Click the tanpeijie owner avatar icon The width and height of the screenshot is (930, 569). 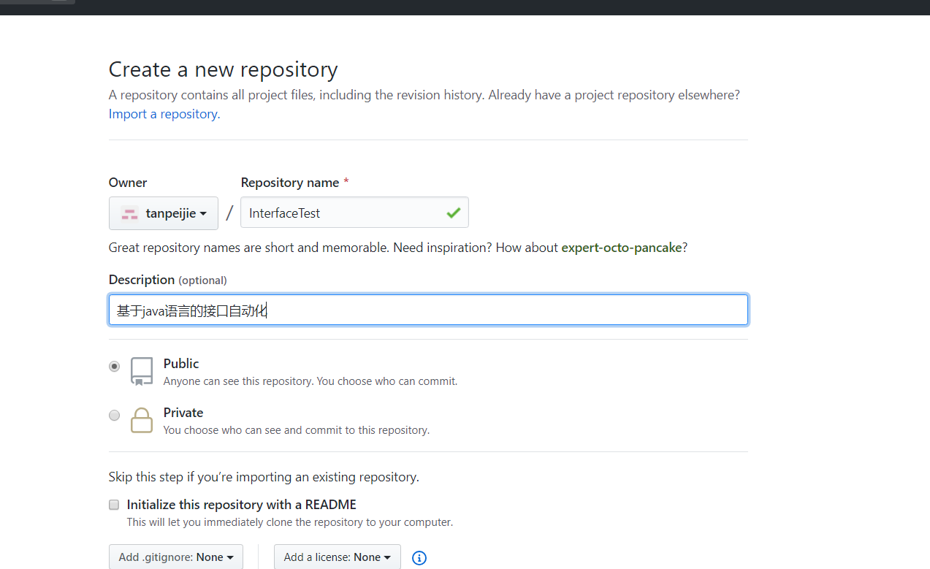pos(129,213)
